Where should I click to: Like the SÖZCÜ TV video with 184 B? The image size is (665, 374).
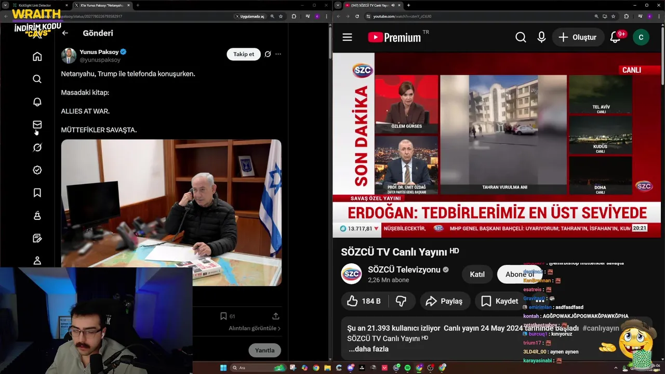tap(364, 301)
